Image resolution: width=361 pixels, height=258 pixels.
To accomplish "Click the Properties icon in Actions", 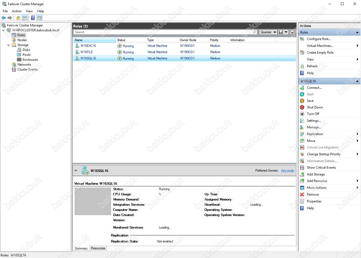I will tap(302, 201).
